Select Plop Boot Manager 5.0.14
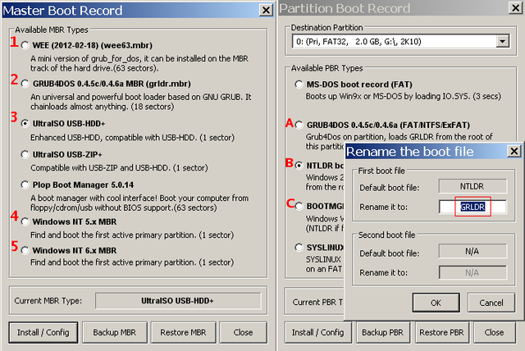Image resolution: width=525 pixels, height=351 pixels. 25,185
